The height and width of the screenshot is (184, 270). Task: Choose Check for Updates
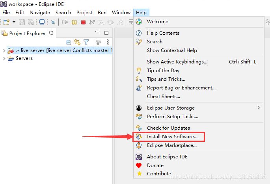tap(199, 128)
